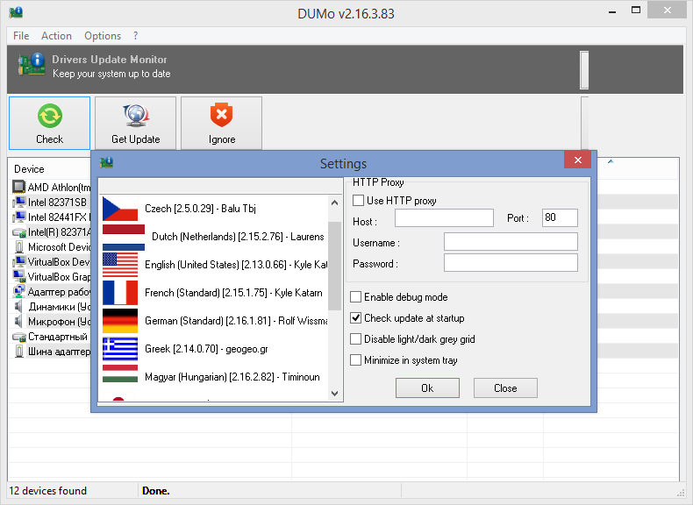Enable Minimize in system tray
The height and width of the screenshot is (505, 693).
355,360
